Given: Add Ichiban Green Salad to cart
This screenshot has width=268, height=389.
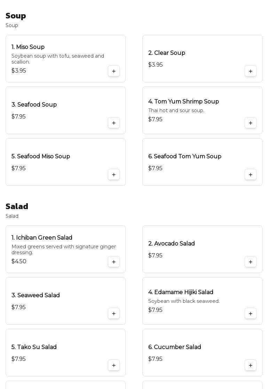Looking at the screenshot, I should (114, 262).
